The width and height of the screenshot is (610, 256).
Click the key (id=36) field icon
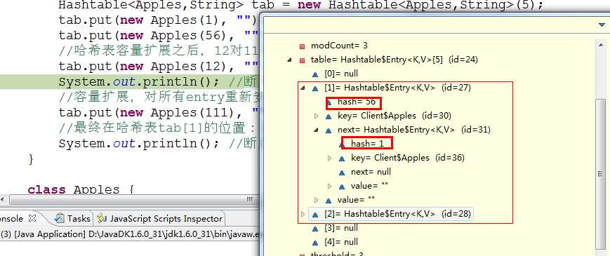point(342,158)
